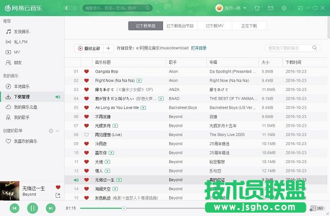The height and width of the screenshot is (216, 330).
Task: Toggle heart for Right Now (Na Na Na)
Action: [86, 80]
